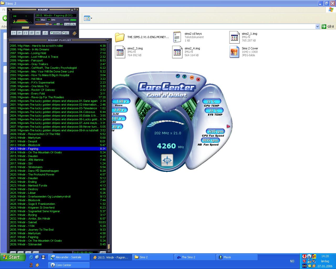Minimize CoreCenter with orange button
This screenshot has width=336, height=269.
click(x=192, y=77)
